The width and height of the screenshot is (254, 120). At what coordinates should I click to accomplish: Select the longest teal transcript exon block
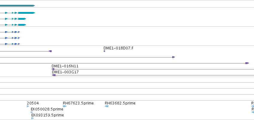pos(26,13)
